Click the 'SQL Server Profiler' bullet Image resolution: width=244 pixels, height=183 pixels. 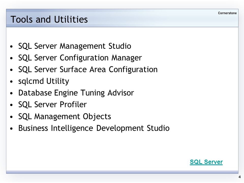point(52,104)
